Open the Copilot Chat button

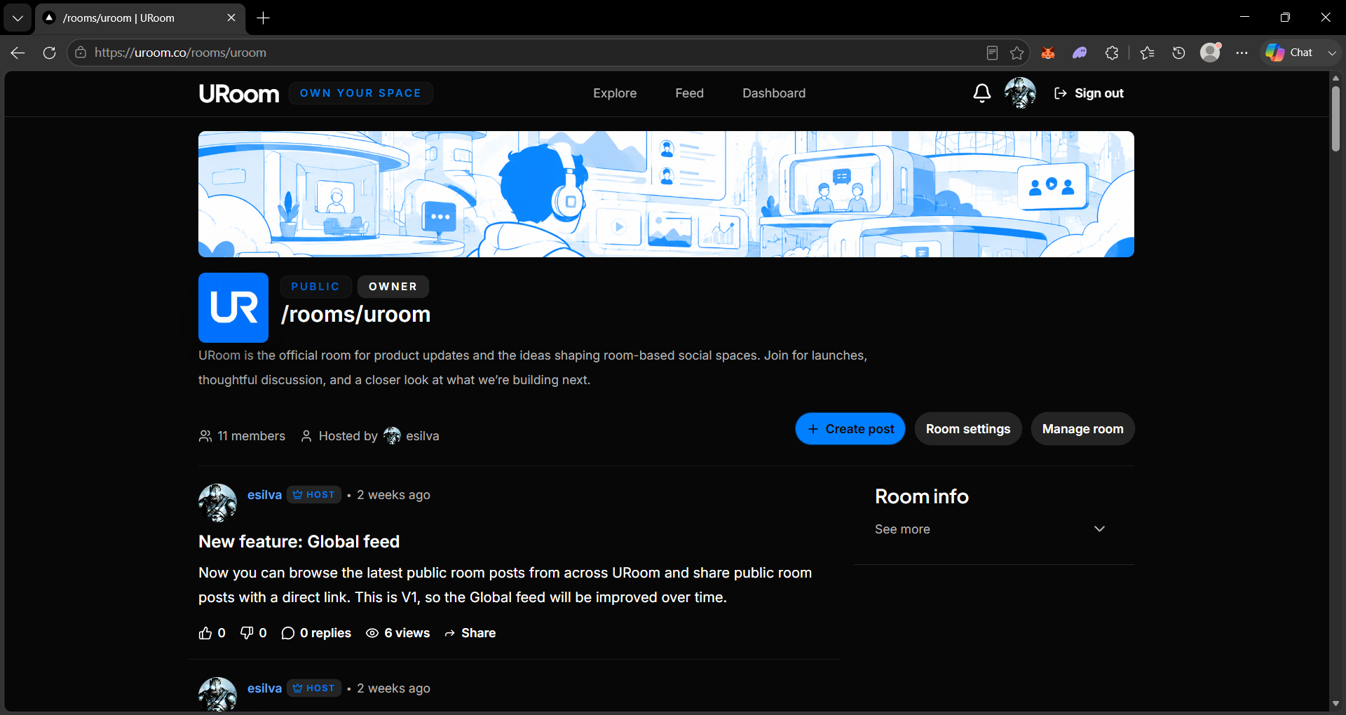pyautogui.click(x=1290, y=53)
